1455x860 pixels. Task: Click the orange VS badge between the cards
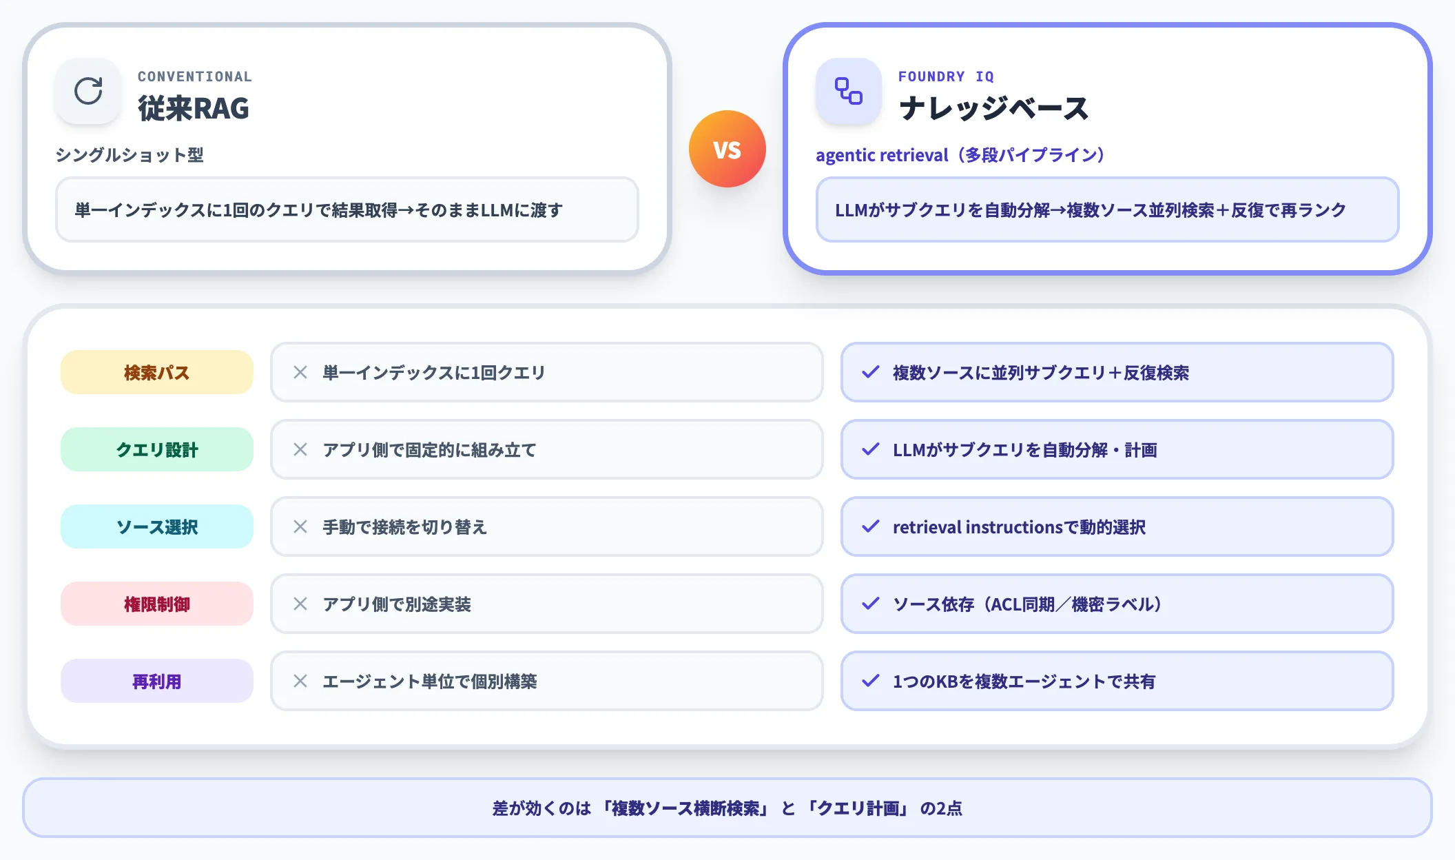(x=727, y=149)
